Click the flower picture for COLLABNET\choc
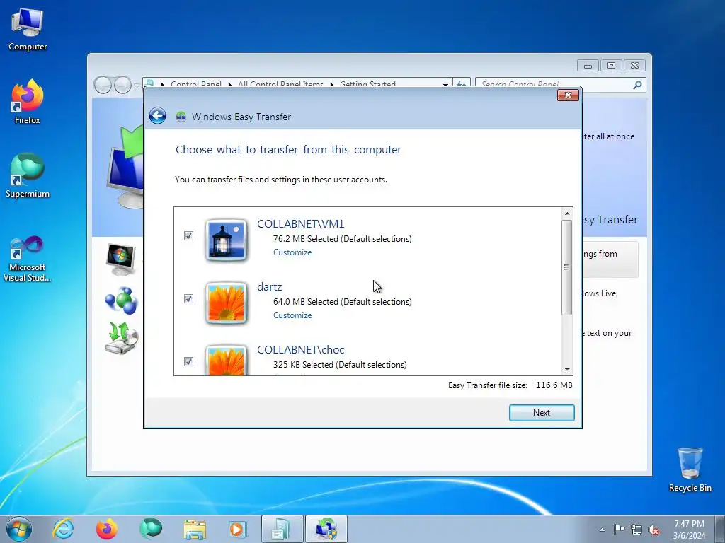This screenshot has width=725, height=543. [x=226, y=360]
